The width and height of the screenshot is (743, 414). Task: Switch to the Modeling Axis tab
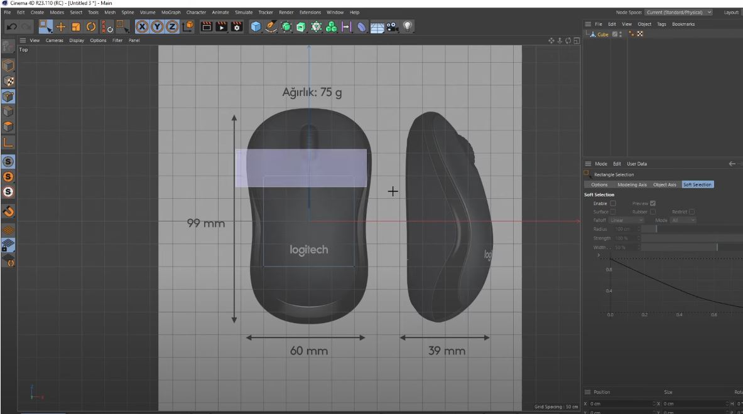coord(632,184)
